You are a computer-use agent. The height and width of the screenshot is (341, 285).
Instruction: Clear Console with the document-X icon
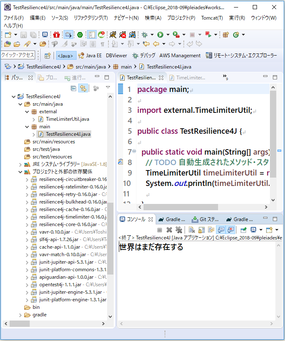click(x=192, y=230)
